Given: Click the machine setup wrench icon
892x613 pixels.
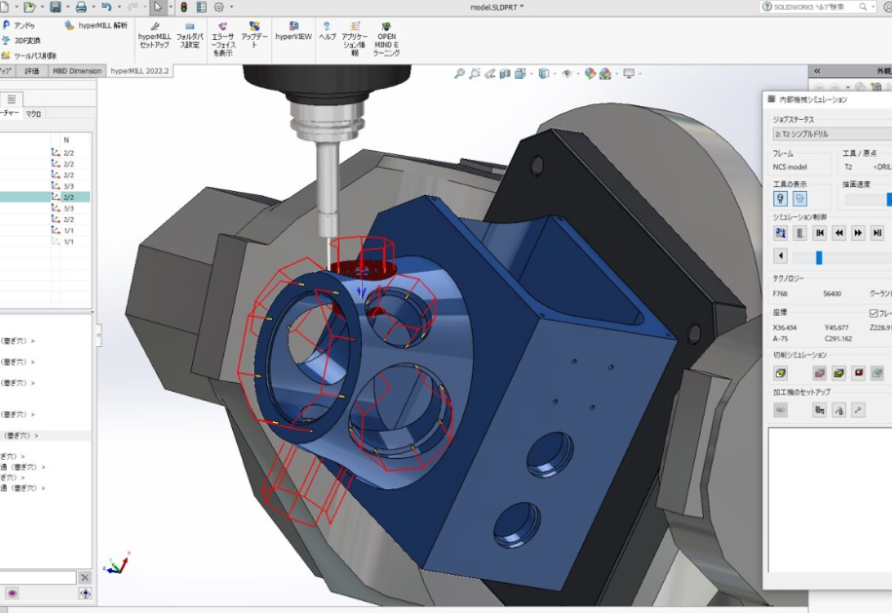Looking at the screenshot, I should pyautogui.click(x=858, y=410).
